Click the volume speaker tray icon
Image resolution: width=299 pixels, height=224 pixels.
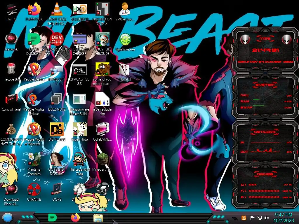click(x=267, y=218)
